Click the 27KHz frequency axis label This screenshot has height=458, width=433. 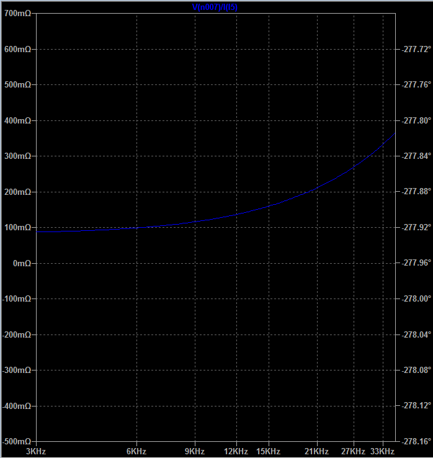tap(354, 452)
